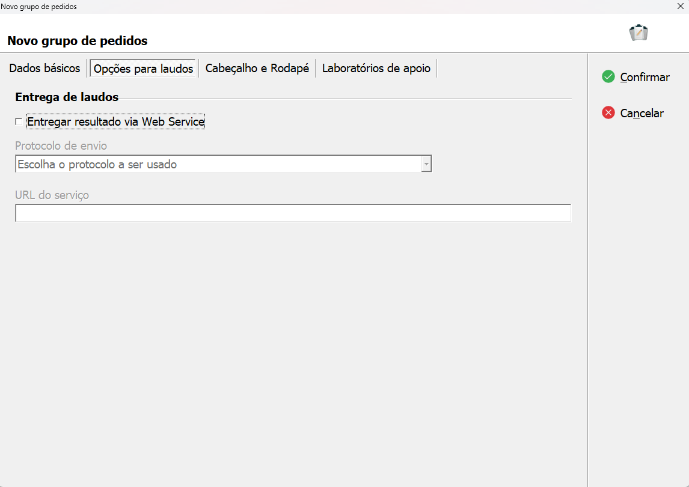Click the URL do serviço label
Image resolution: width=689 pixels, height=487 pixels.
52,195
